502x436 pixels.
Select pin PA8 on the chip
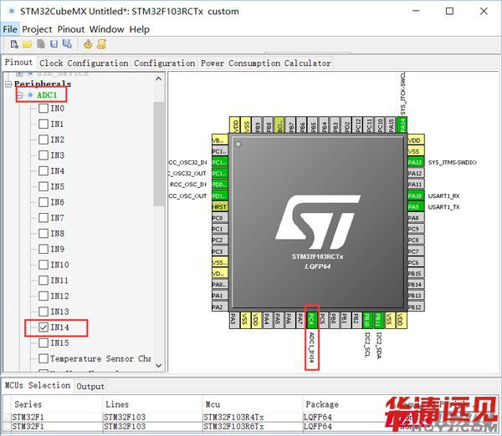tap(416, 218)
